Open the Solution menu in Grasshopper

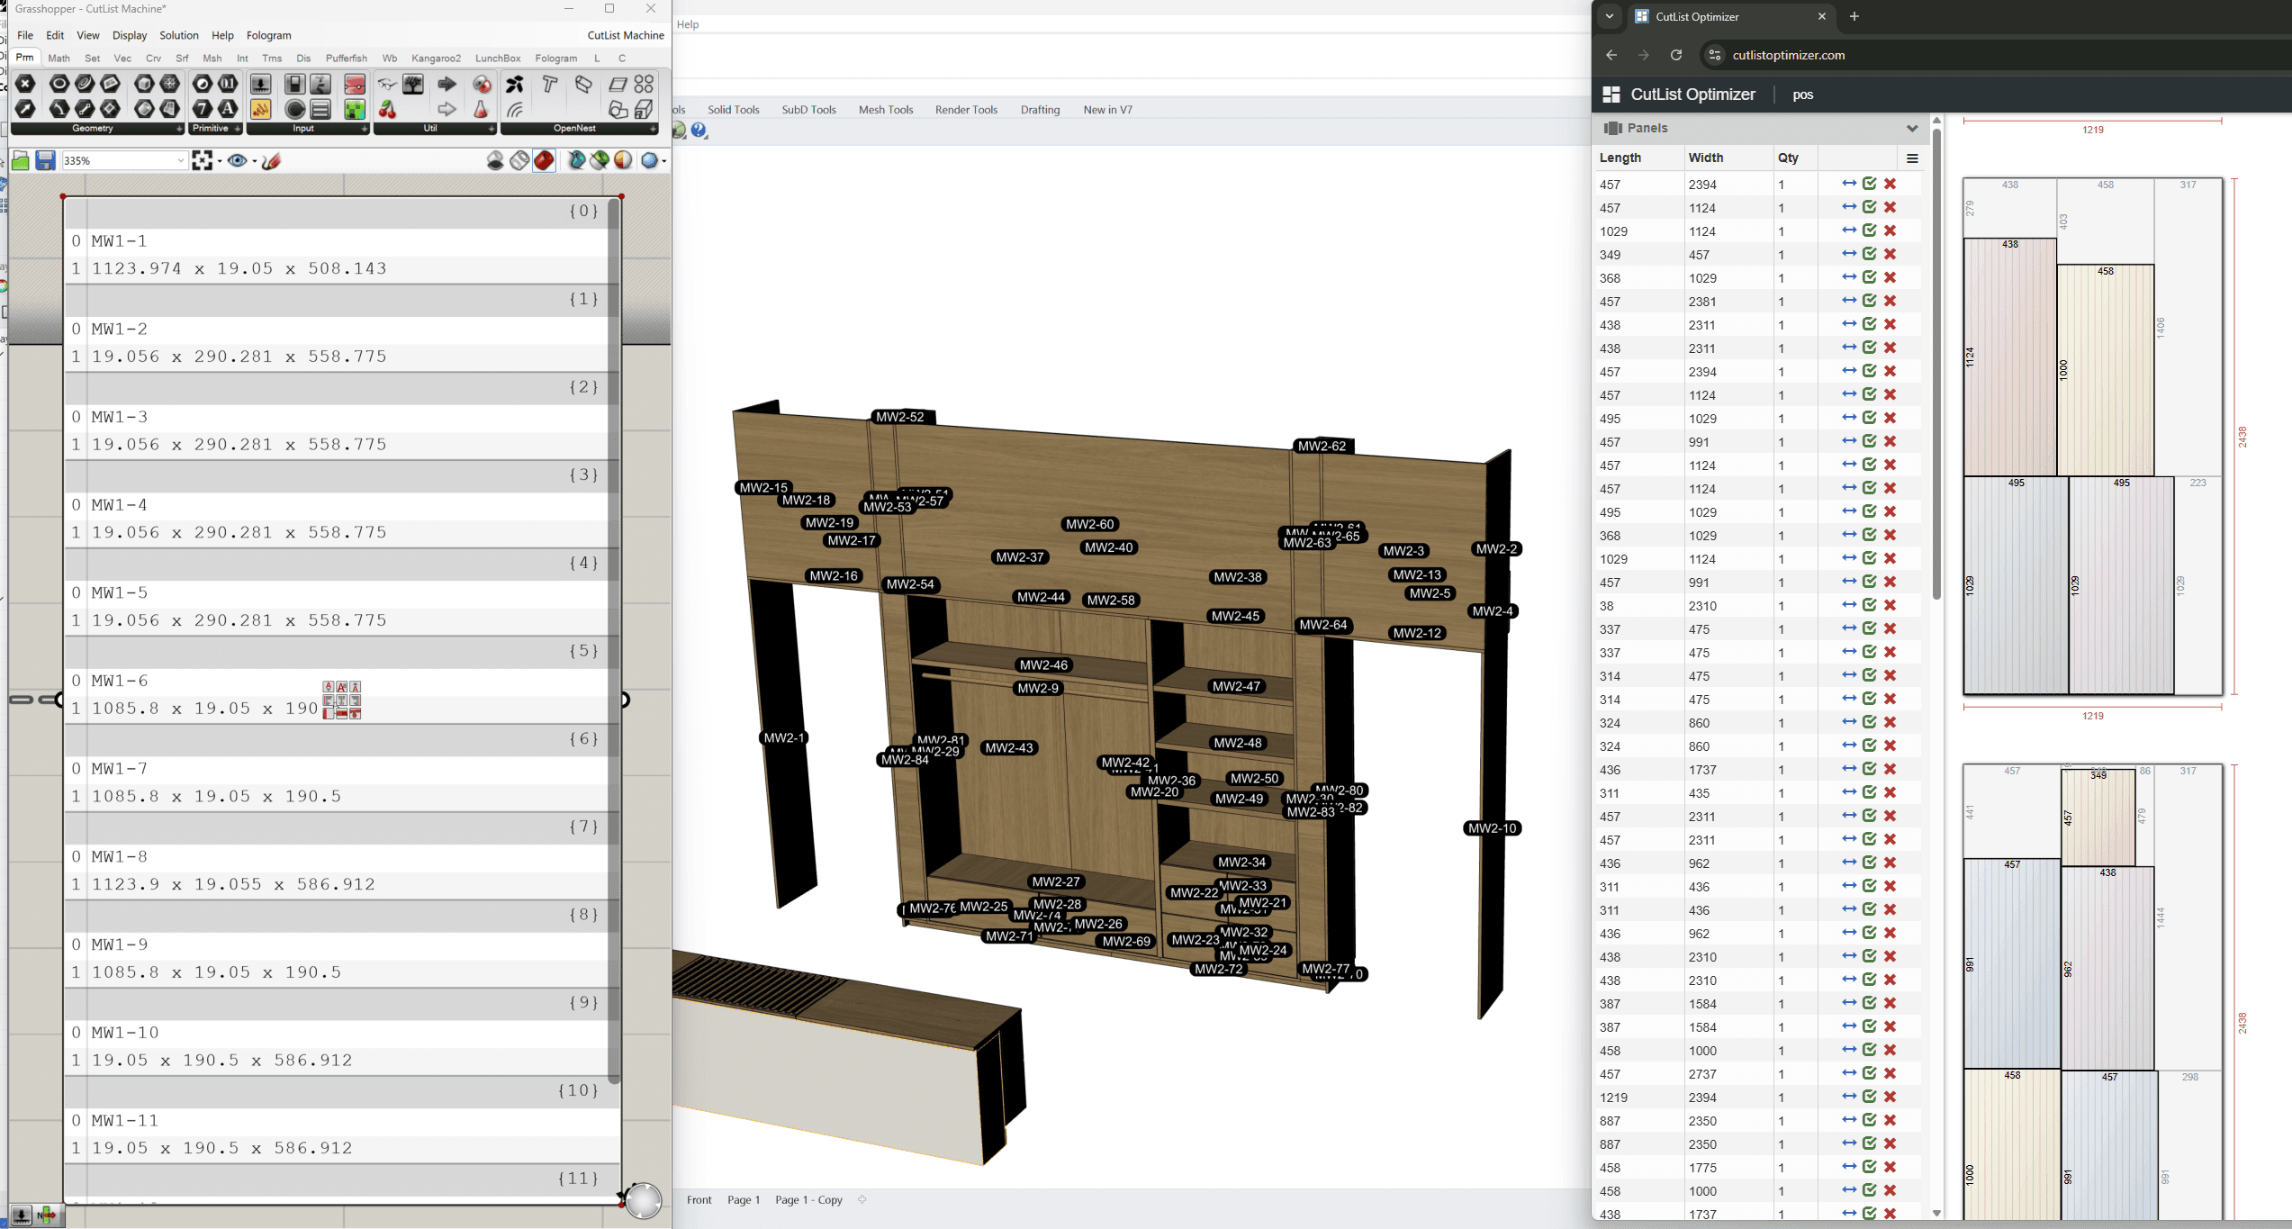pyautogui.click(x=178, y=35)
